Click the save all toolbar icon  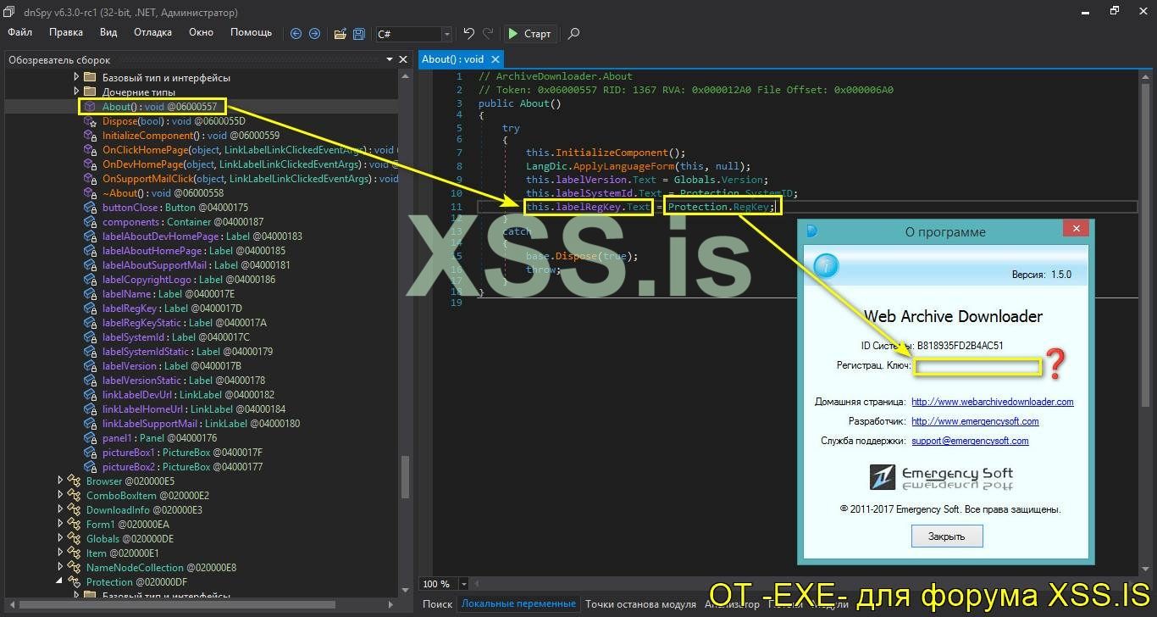point(359,34)
